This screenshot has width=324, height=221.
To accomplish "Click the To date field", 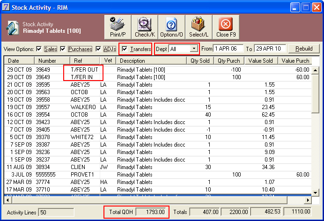I will (x=270, y=49).
